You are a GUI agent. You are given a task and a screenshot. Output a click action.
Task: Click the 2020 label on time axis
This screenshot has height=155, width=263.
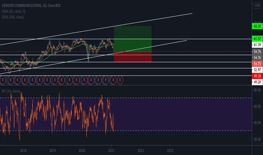[x=82, y=150]
